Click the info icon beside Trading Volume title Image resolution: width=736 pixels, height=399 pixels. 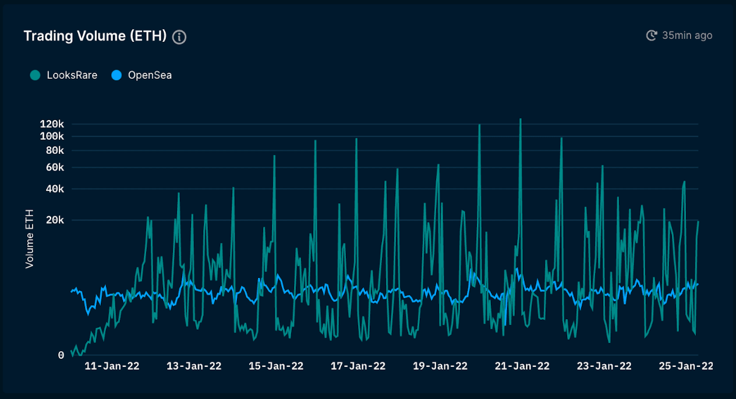pyautogui.click(x=179, y=37)
